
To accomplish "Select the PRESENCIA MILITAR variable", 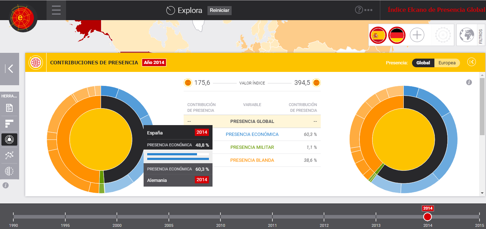I will click(x=252, y=147).
